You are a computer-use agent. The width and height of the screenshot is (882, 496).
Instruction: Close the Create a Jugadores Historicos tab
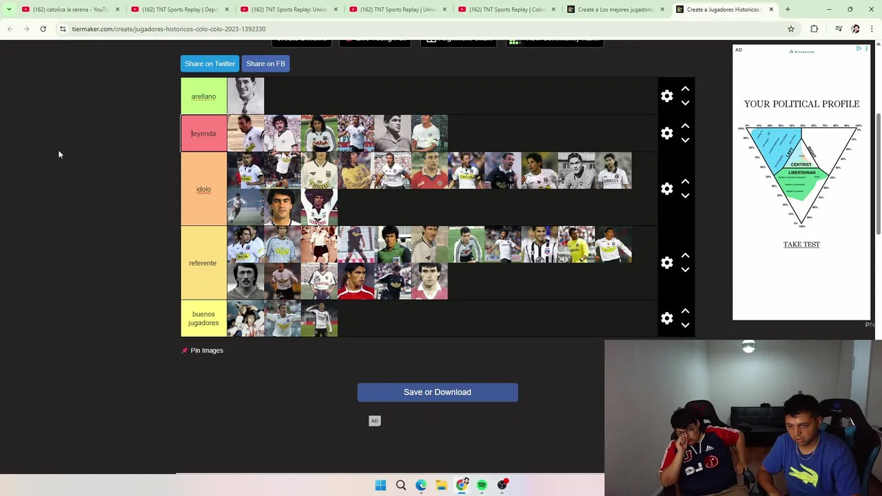point(771,10)
